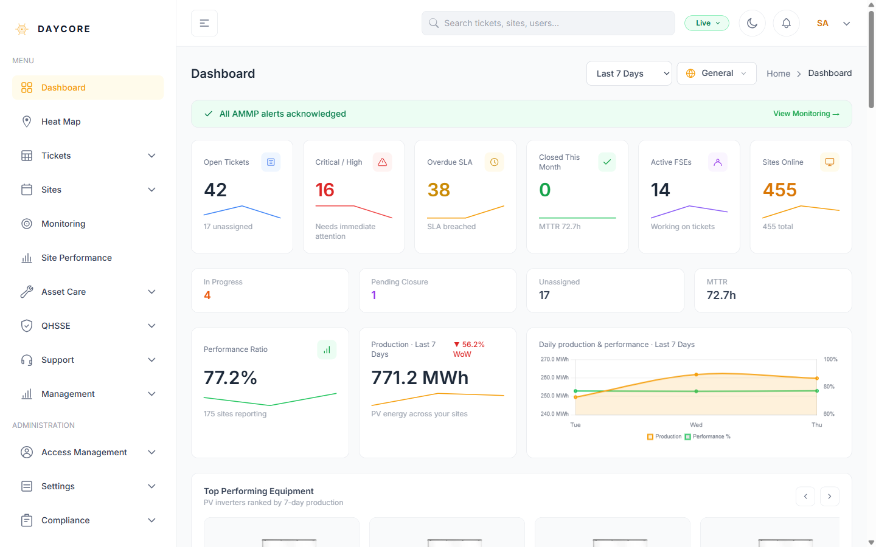
Task: Click the page vertical scrollbar thumb
Action: [x=871, y=60]
